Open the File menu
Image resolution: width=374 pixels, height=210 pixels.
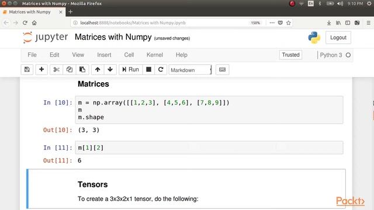point(32,55)
